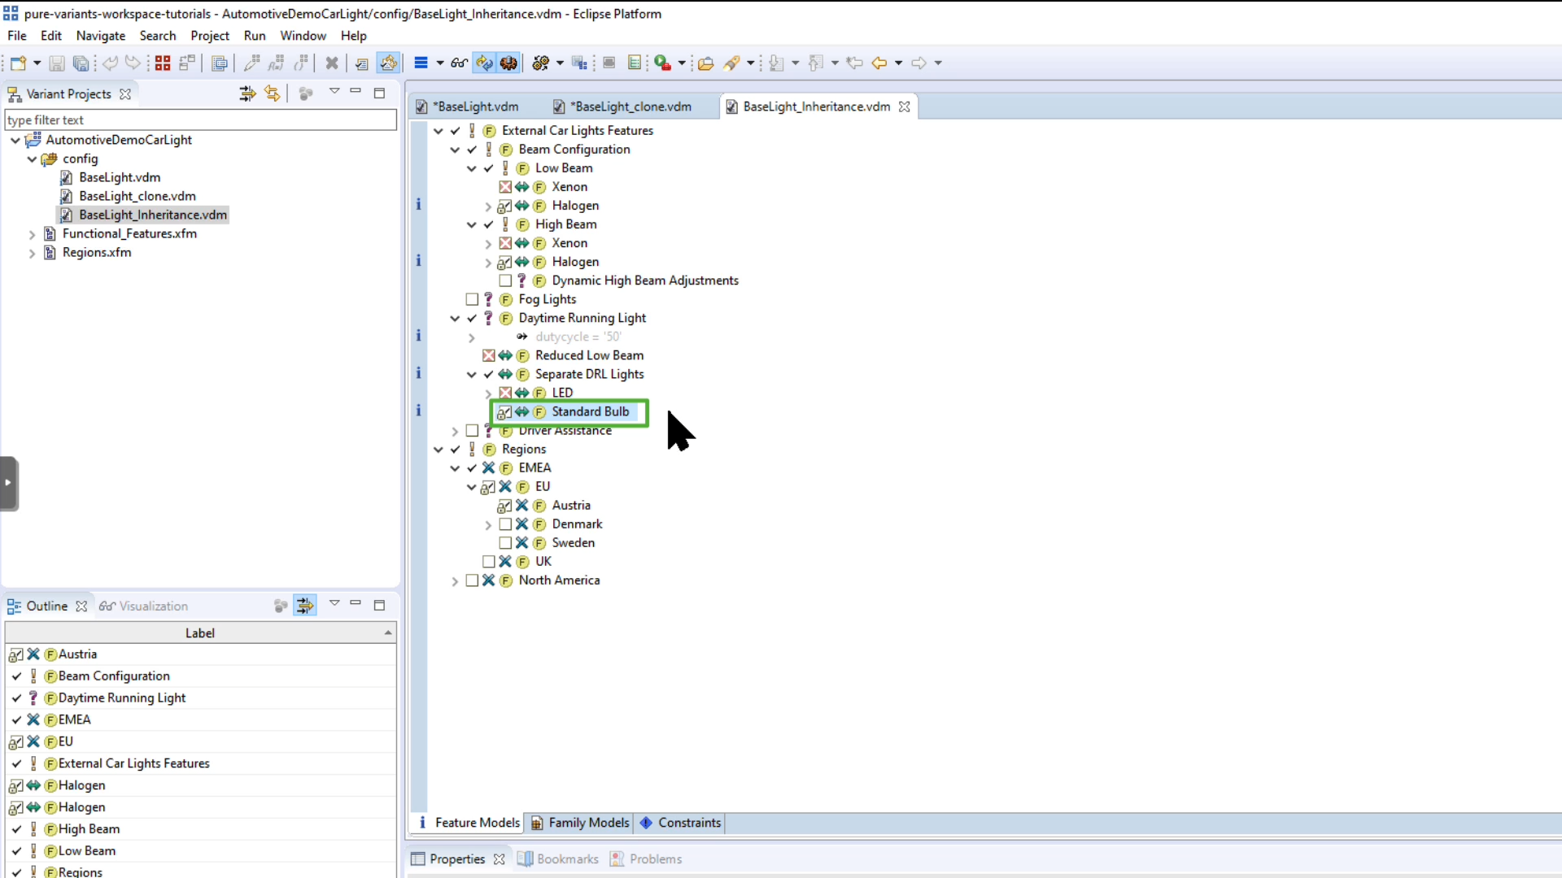This screenshot has width=1562, height=878.
Task: Expand the North America tree node
Action: [x=454, y=580]
